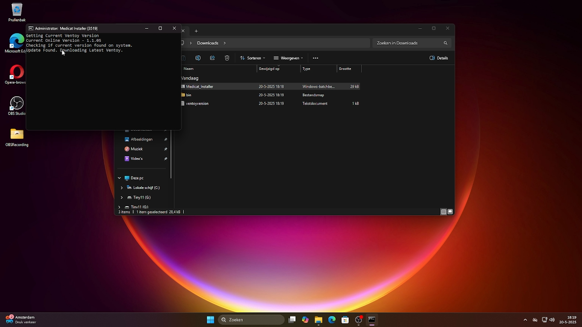The width and height of the screenshot is (582, 327).
Task: Click the pin icon next to Video's
Action: (x=166, y=159)
